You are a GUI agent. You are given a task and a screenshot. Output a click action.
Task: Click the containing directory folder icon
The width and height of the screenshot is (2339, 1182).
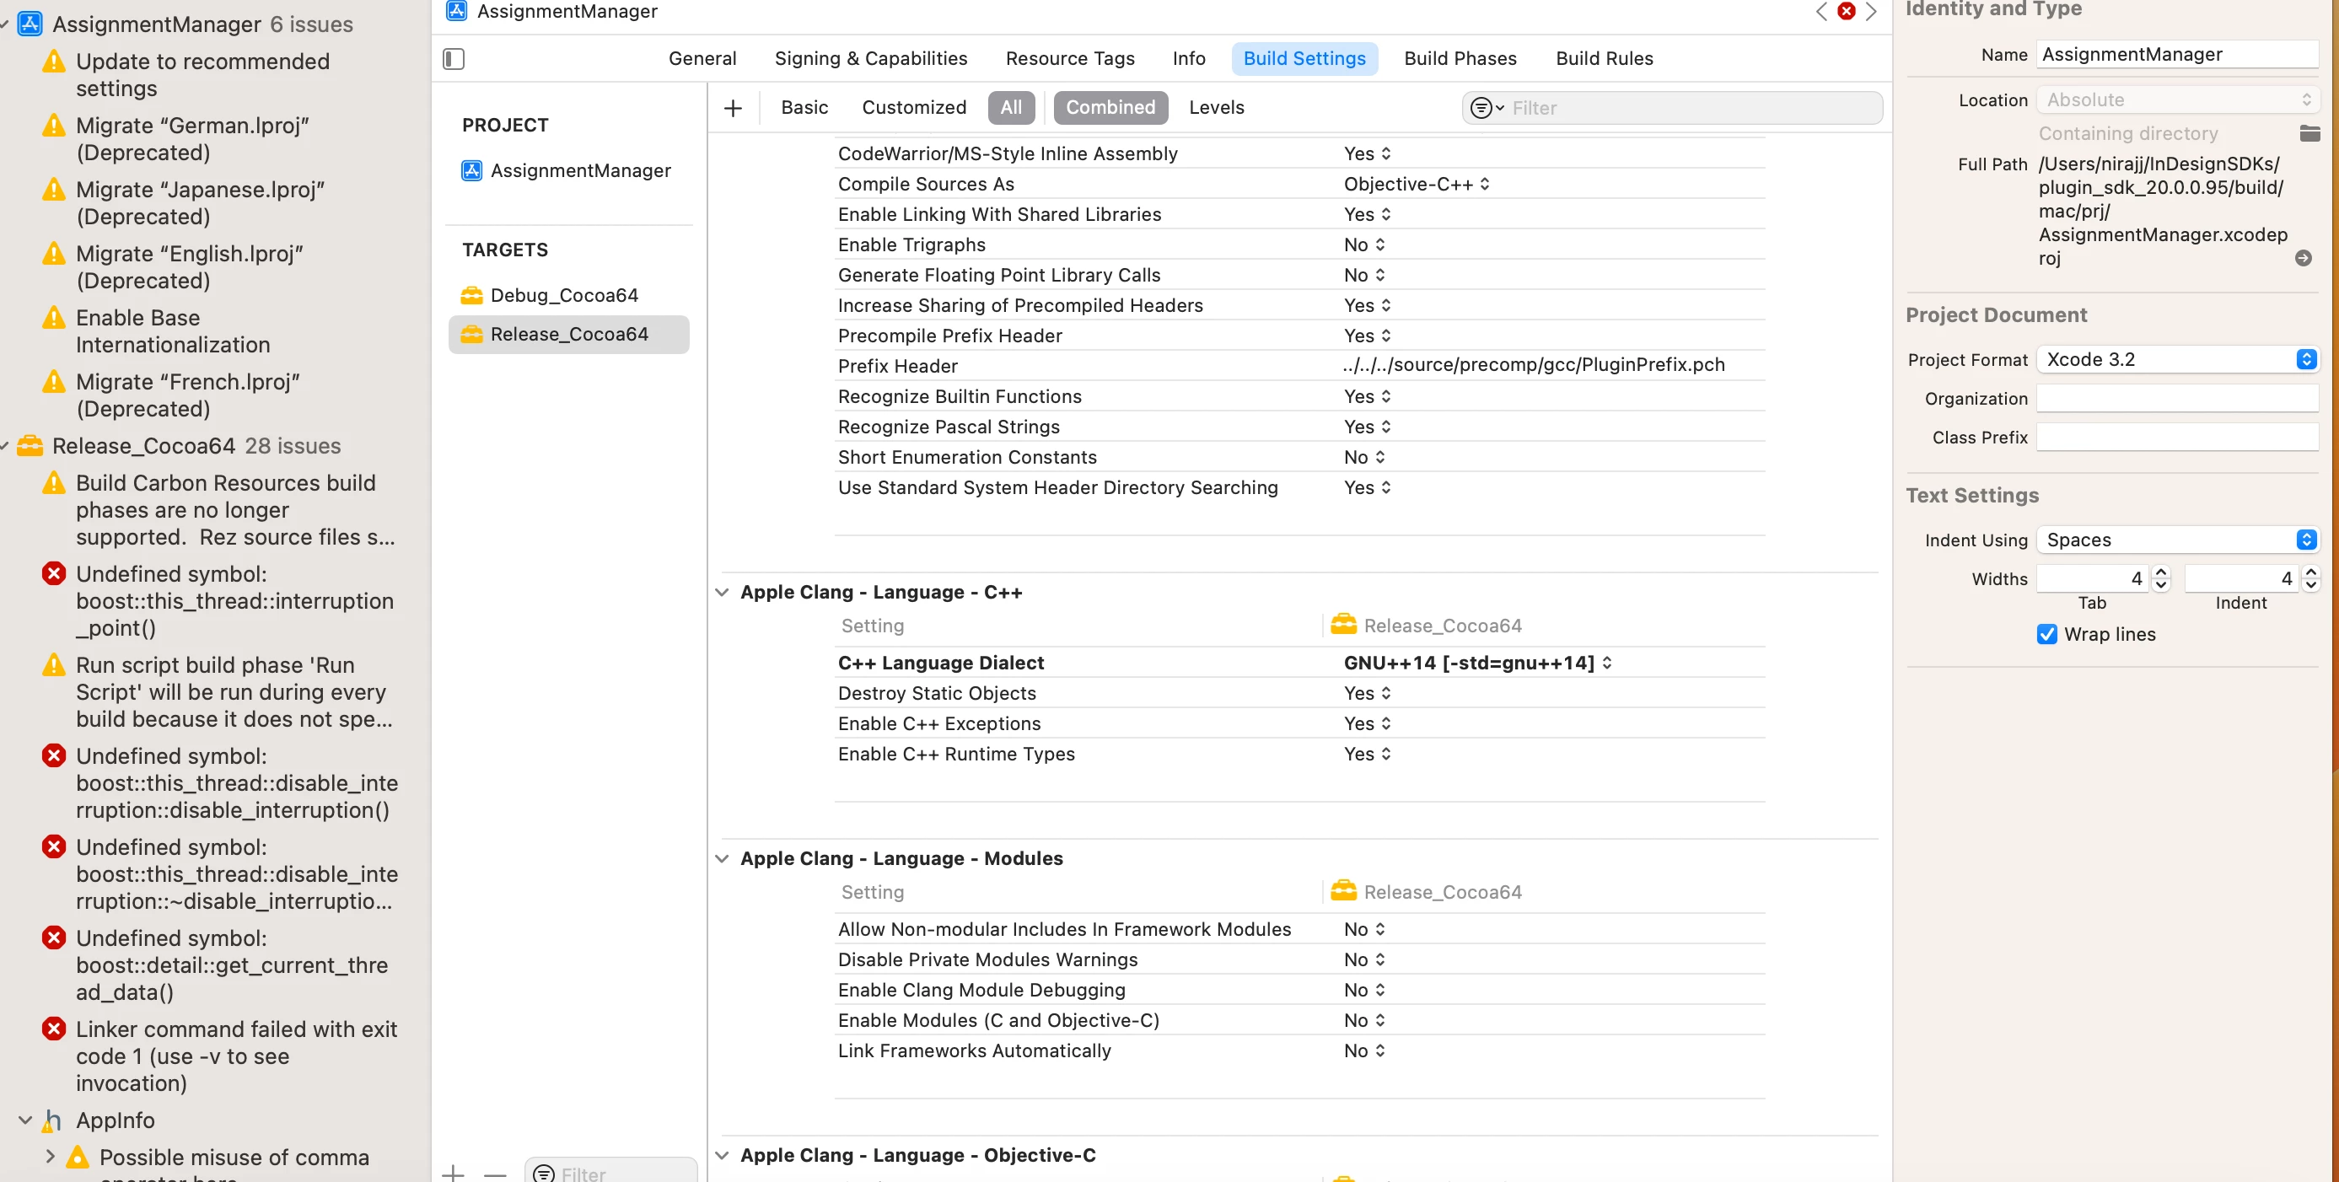[2309, 133]
